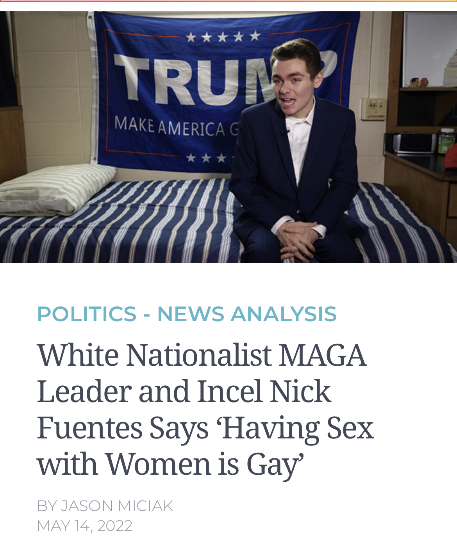
Task: Open author Jason Miciak's byline
Action: tap(117, 506)
